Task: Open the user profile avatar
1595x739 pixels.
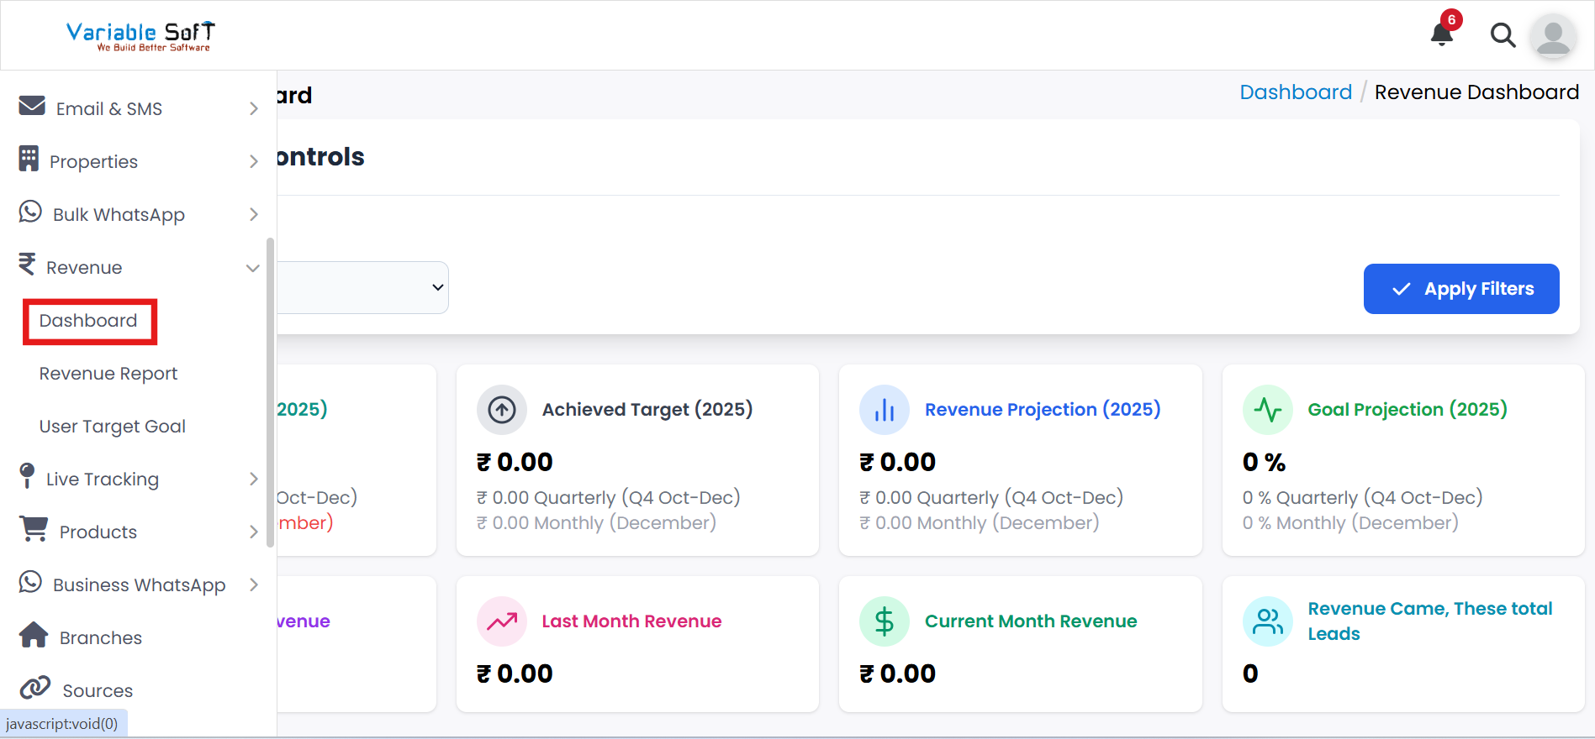Action: [x=1552, y=37]
